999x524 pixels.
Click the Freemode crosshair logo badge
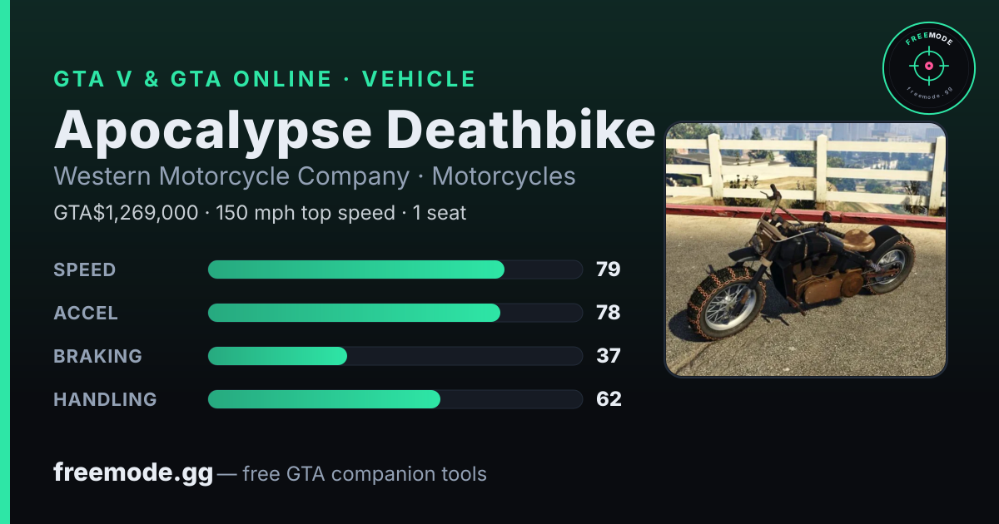click(x=928, y=67)
